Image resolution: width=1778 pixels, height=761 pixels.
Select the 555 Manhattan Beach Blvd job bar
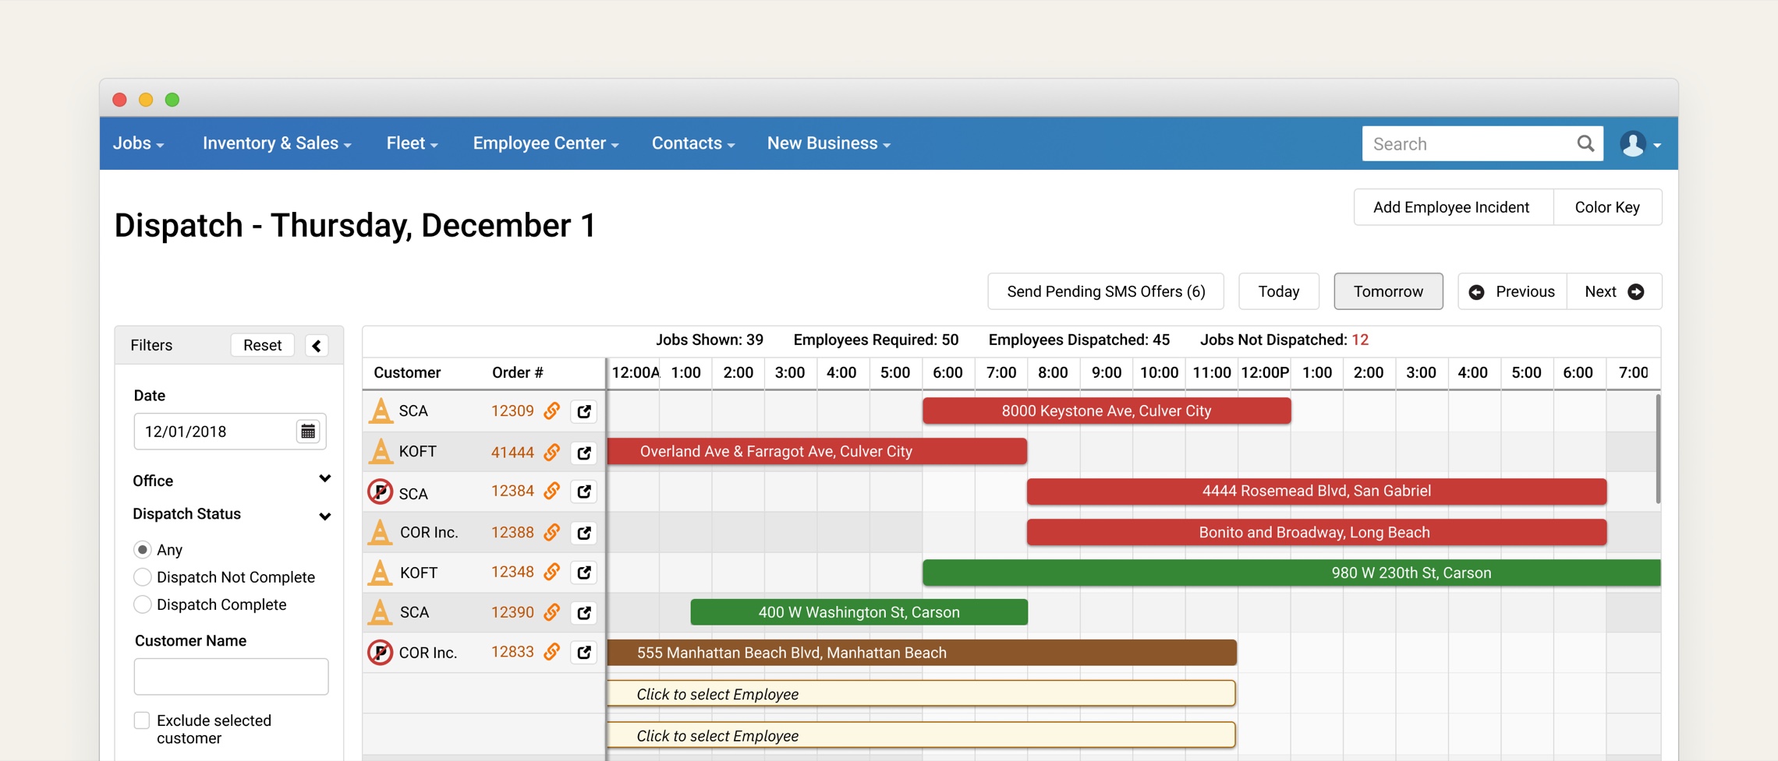tap(922, 653)
